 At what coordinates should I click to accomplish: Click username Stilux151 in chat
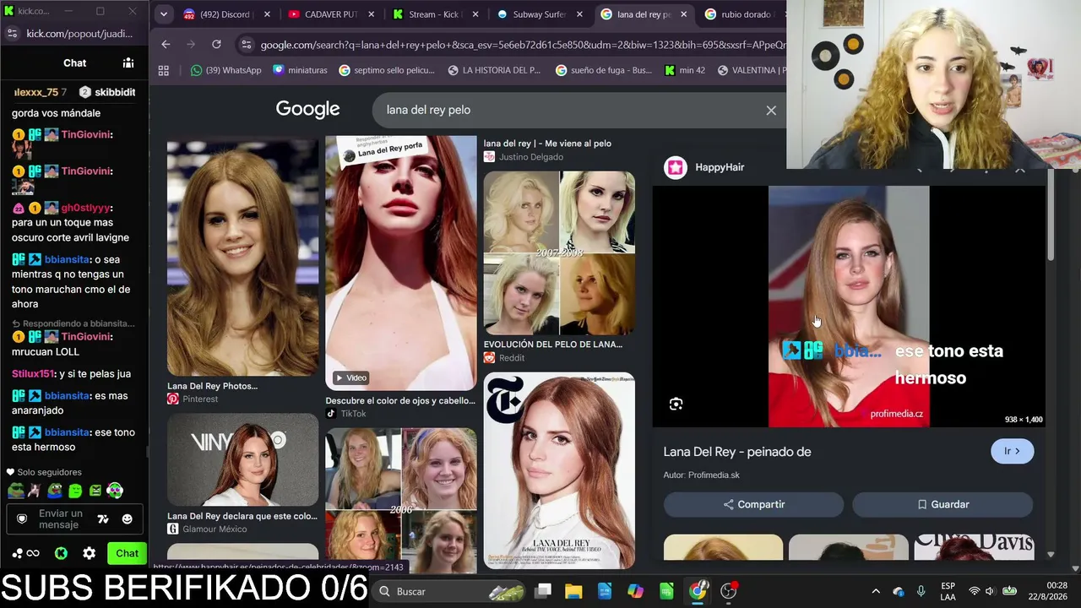(34, 374)
